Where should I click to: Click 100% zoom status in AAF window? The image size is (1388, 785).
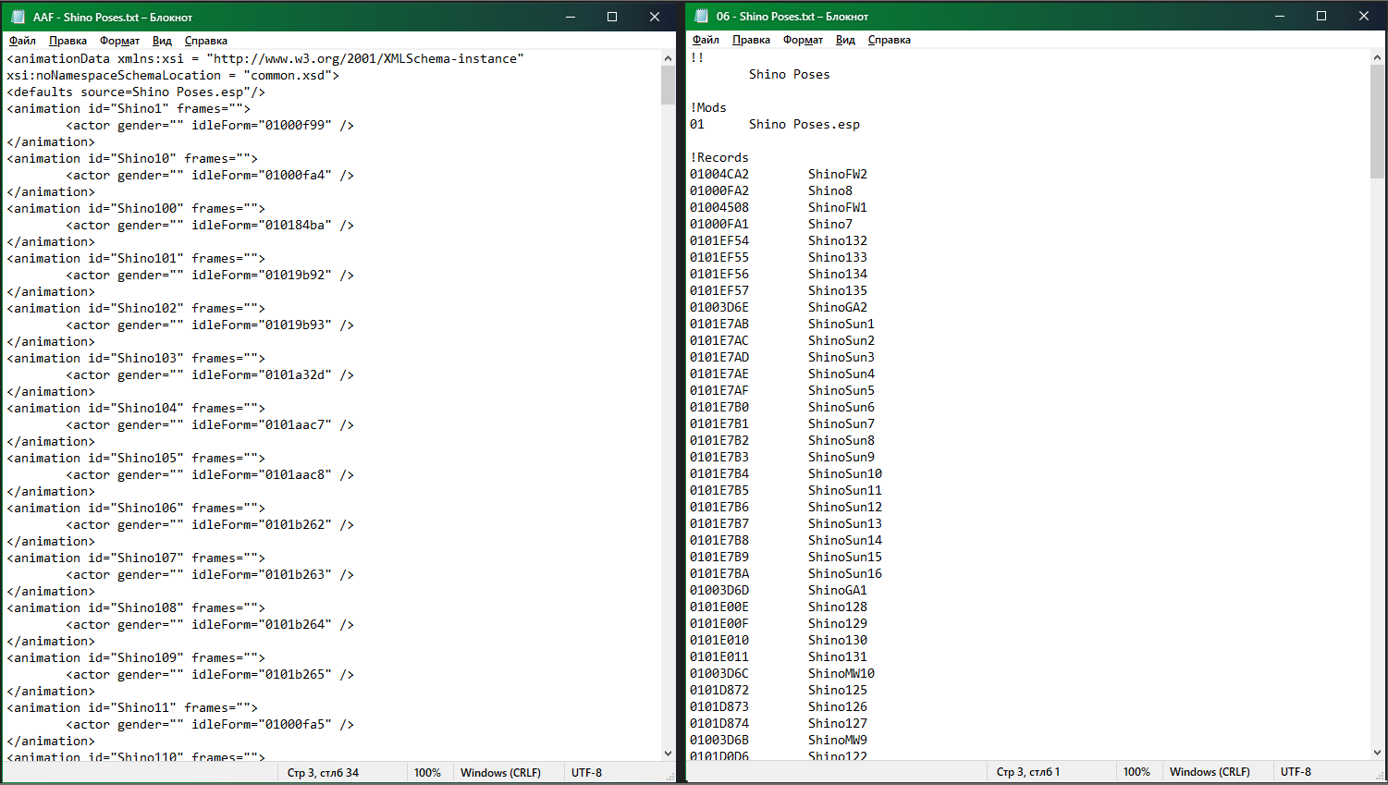tap(427, 773)
